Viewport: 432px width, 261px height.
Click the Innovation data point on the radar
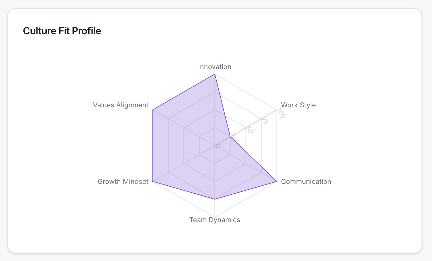215,74
